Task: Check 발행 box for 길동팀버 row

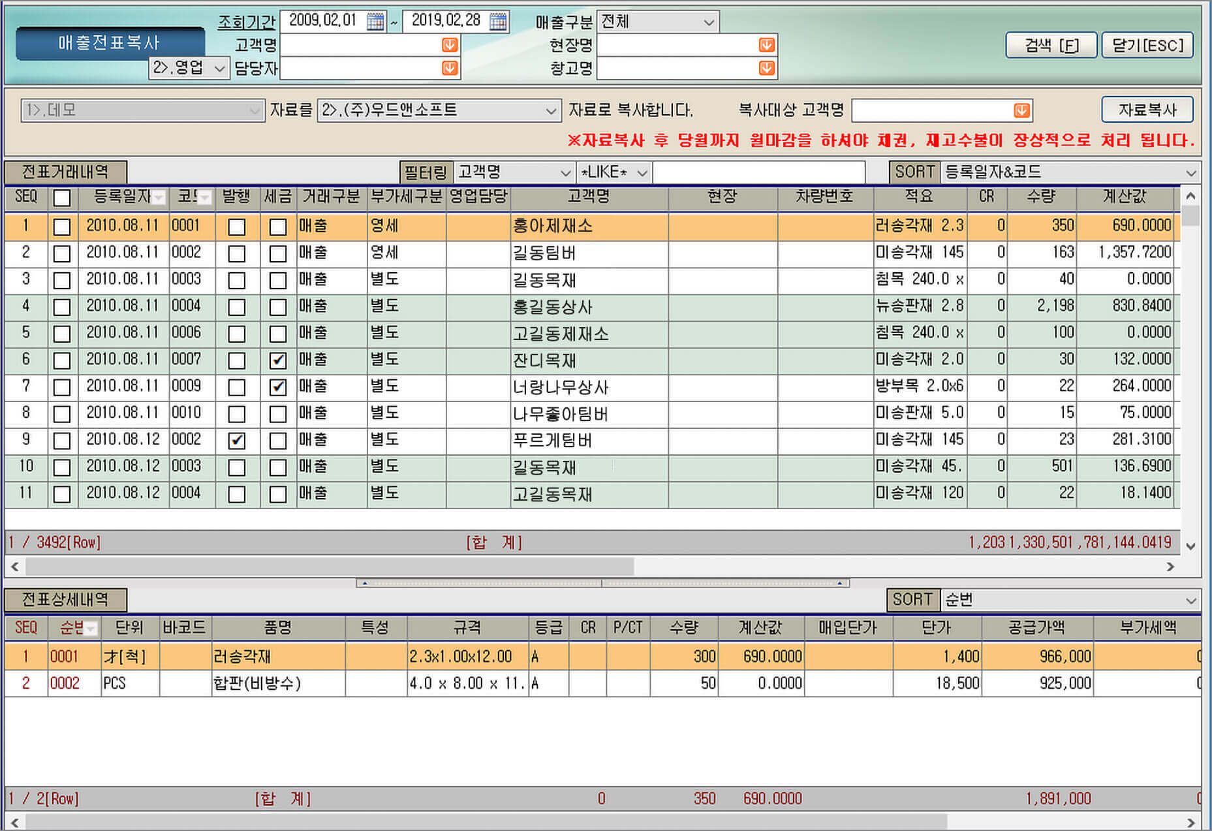Action: coord(237,253)
